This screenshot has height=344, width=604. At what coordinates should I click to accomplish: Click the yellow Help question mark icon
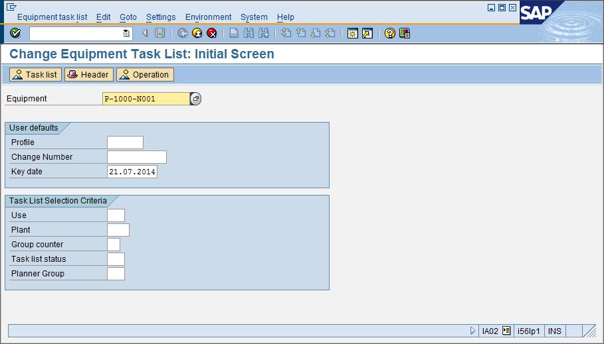pos(390,33)
